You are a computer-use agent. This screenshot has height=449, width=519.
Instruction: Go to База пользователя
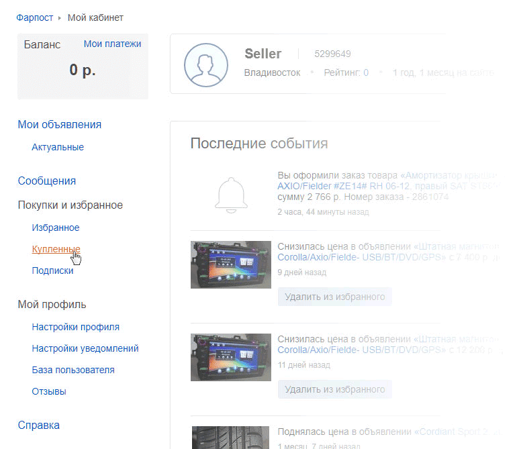click(x=73, y=370)
